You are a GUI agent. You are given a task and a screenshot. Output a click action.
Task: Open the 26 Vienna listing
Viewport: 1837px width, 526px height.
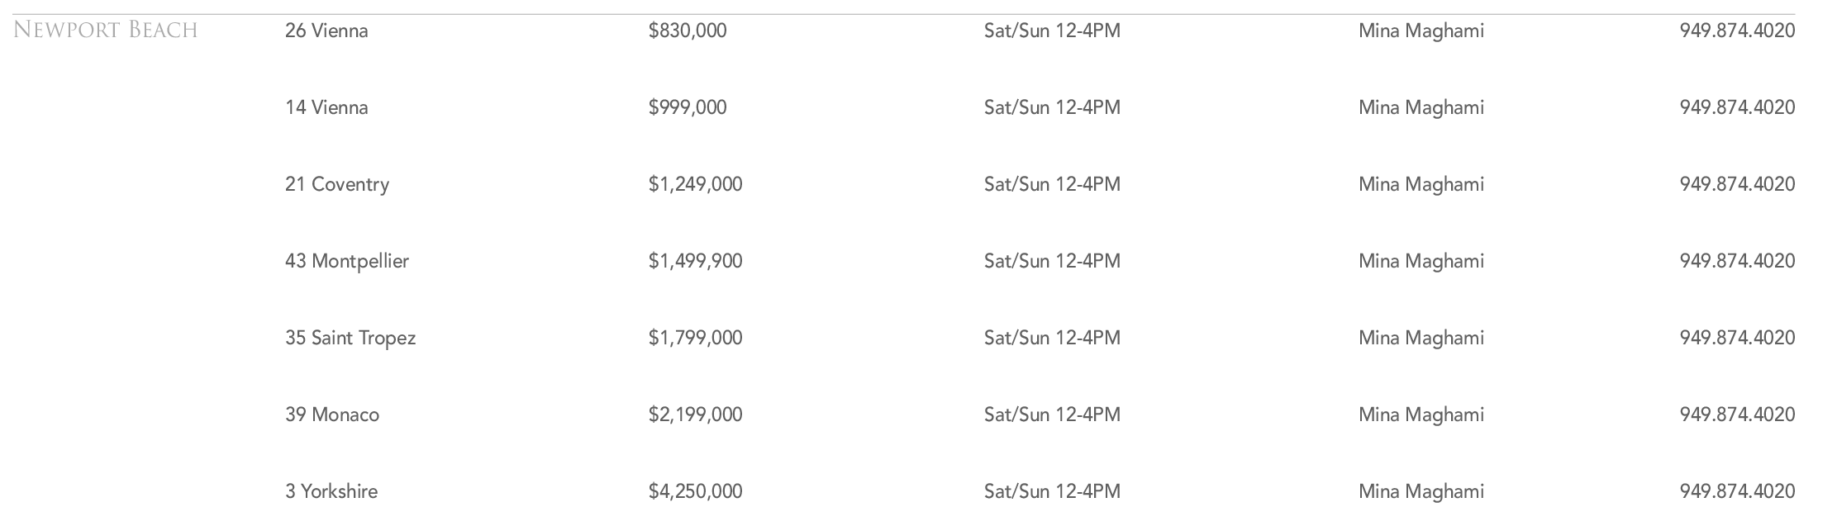pos(326,31)
